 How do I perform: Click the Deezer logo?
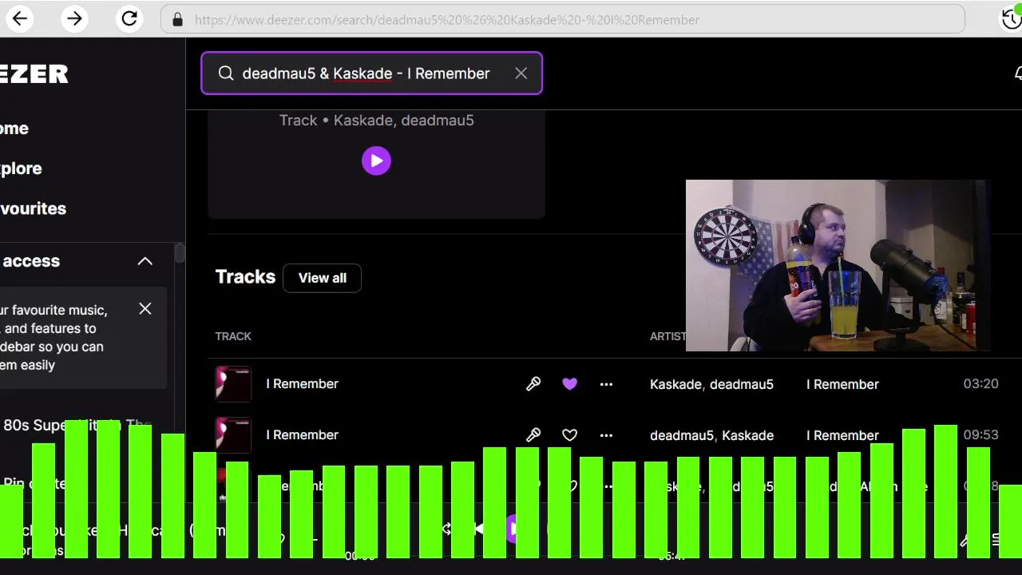point(34,73)
